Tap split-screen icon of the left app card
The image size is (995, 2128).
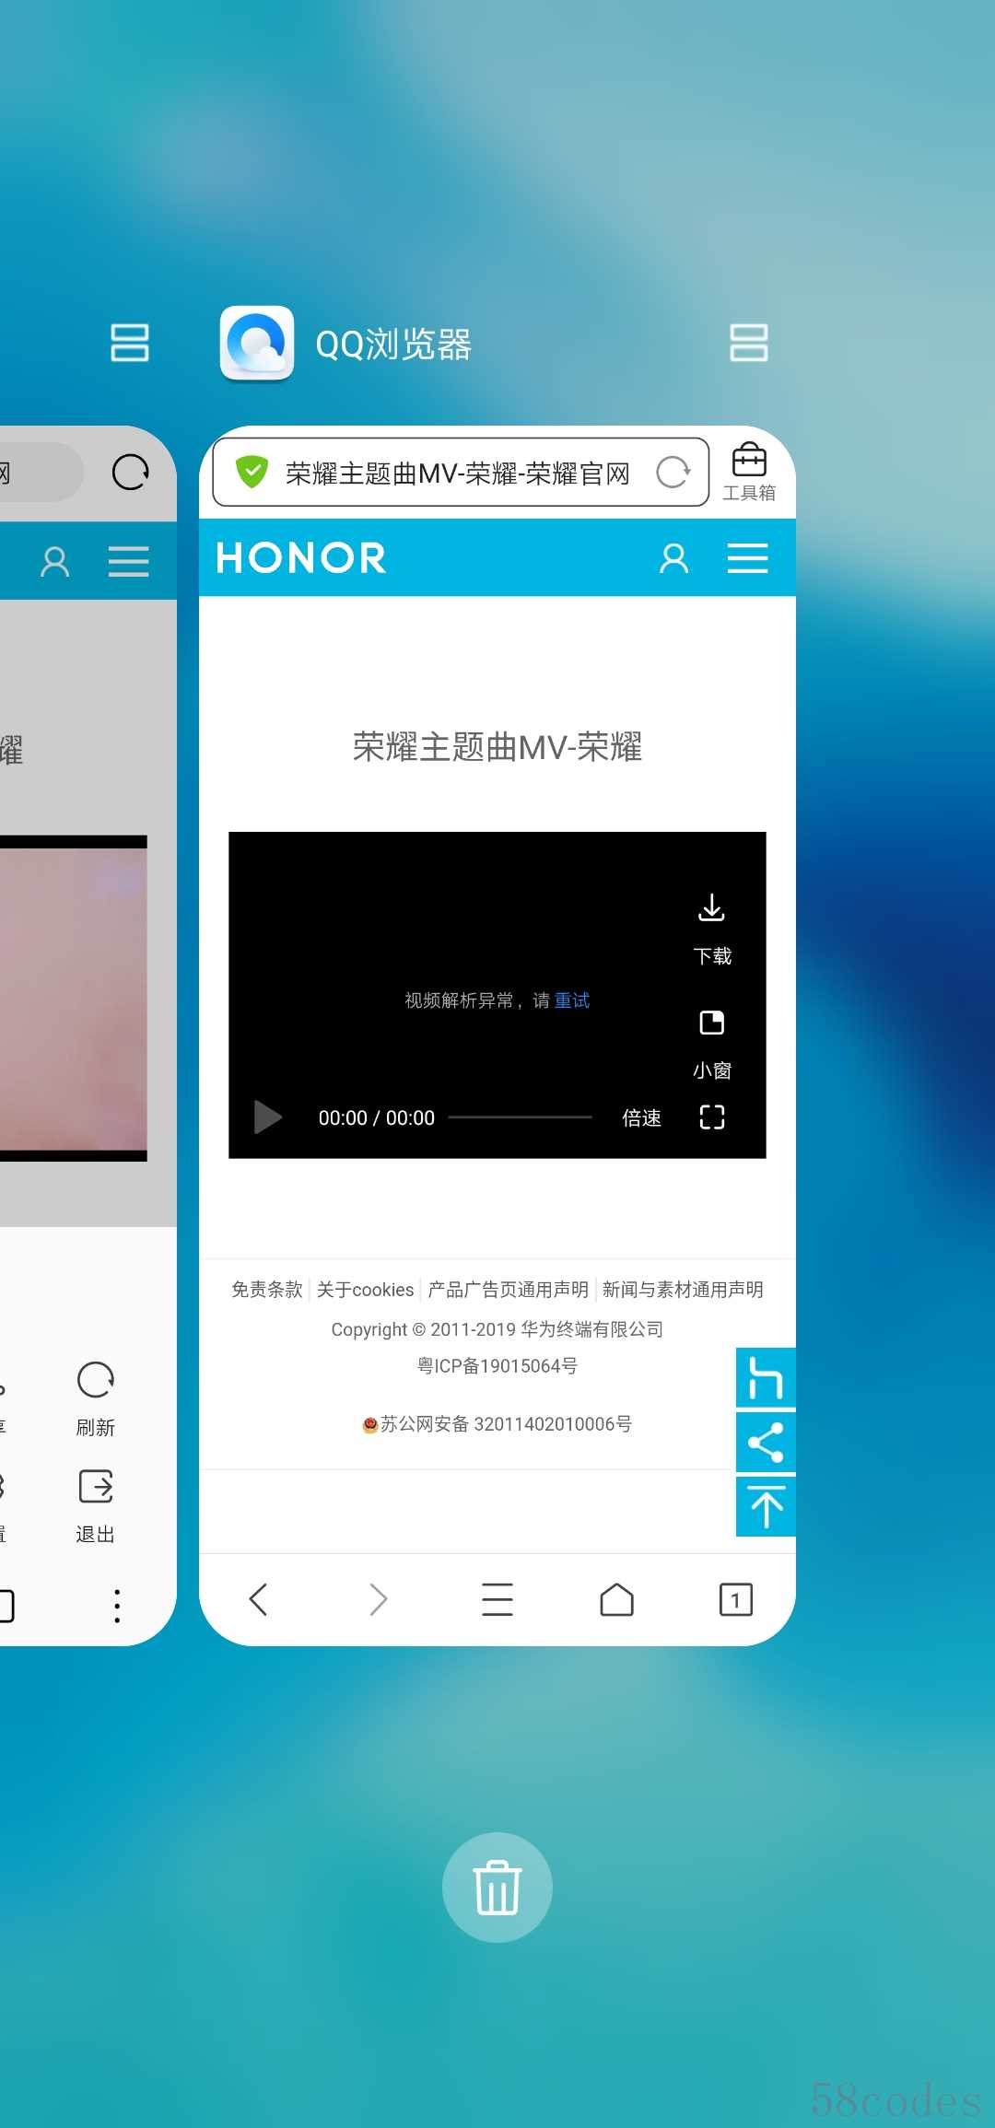(130, 343)
